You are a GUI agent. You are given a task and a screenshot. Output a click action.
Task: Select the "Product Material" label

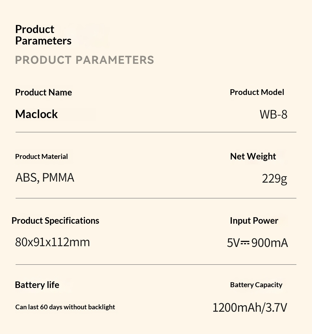click(41, 157)
